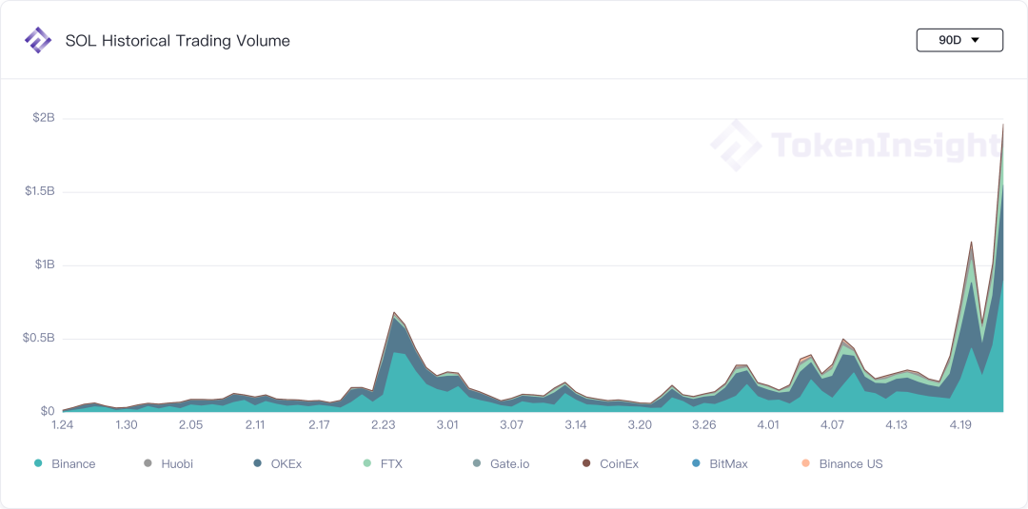Toggle the Binance US legend entry
This screenshot has height=509, width=1028.
coord(841,463)
